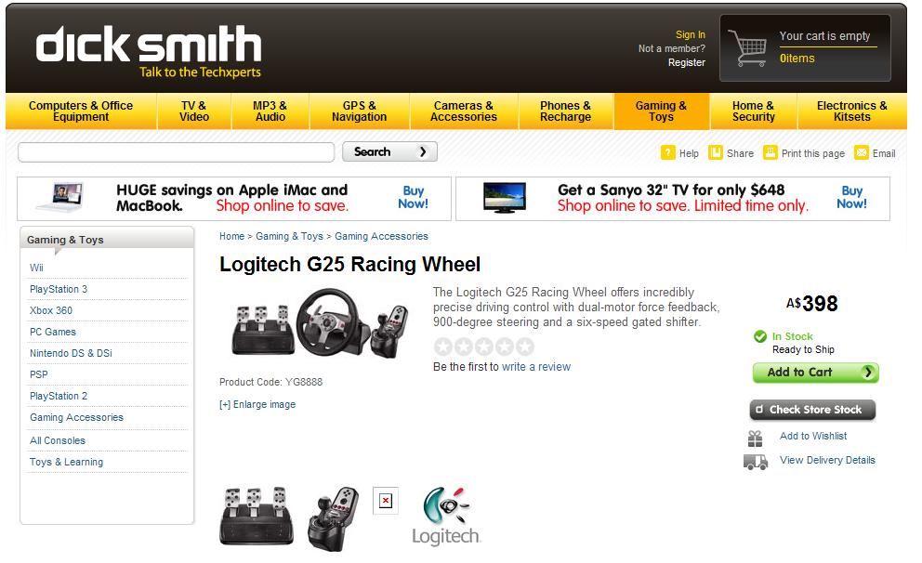Open Toys & Learning sidebar category

(x=66, y=462)
